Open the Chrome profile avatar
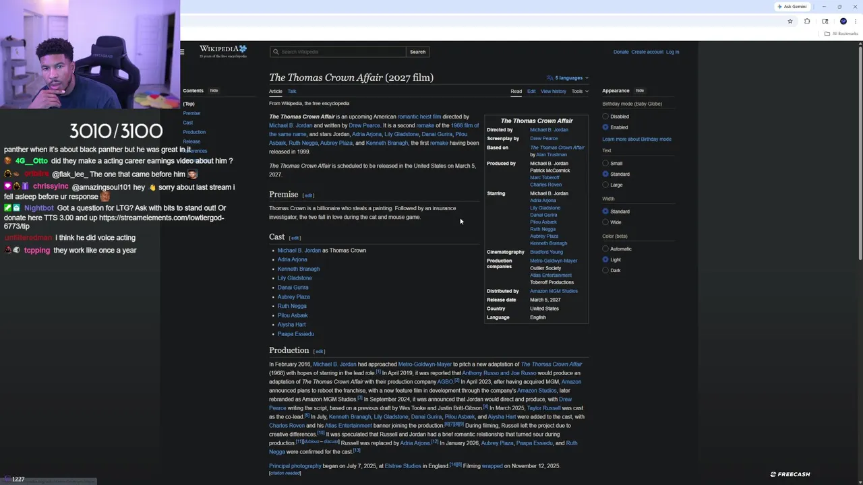 [843, 22]
